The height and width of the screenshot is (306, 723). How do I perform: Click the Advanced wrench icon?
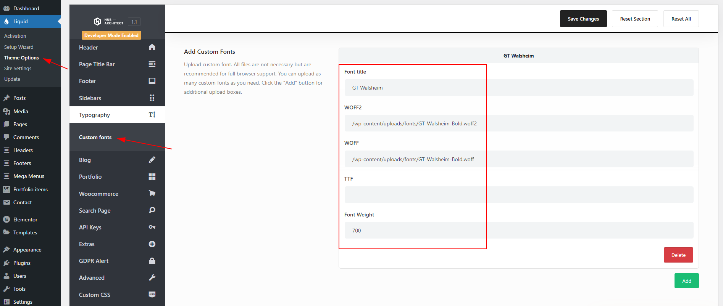(x=152, y=278)
